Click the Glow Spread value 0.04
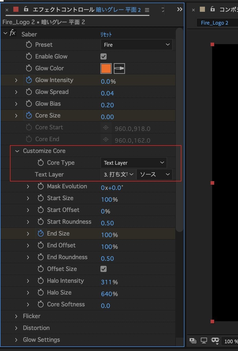 click(x=107, y=93)
